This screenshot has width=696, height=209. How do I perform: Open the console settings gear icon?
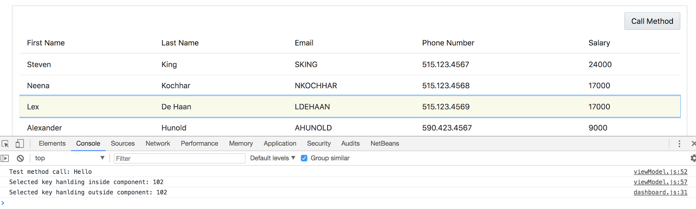click(x=693, y=158)
